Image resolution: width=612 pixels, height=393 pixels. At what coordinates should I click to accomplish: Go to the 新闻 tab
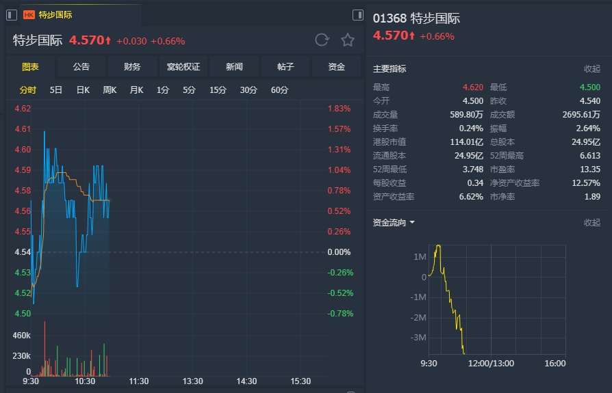coord(234,67)
